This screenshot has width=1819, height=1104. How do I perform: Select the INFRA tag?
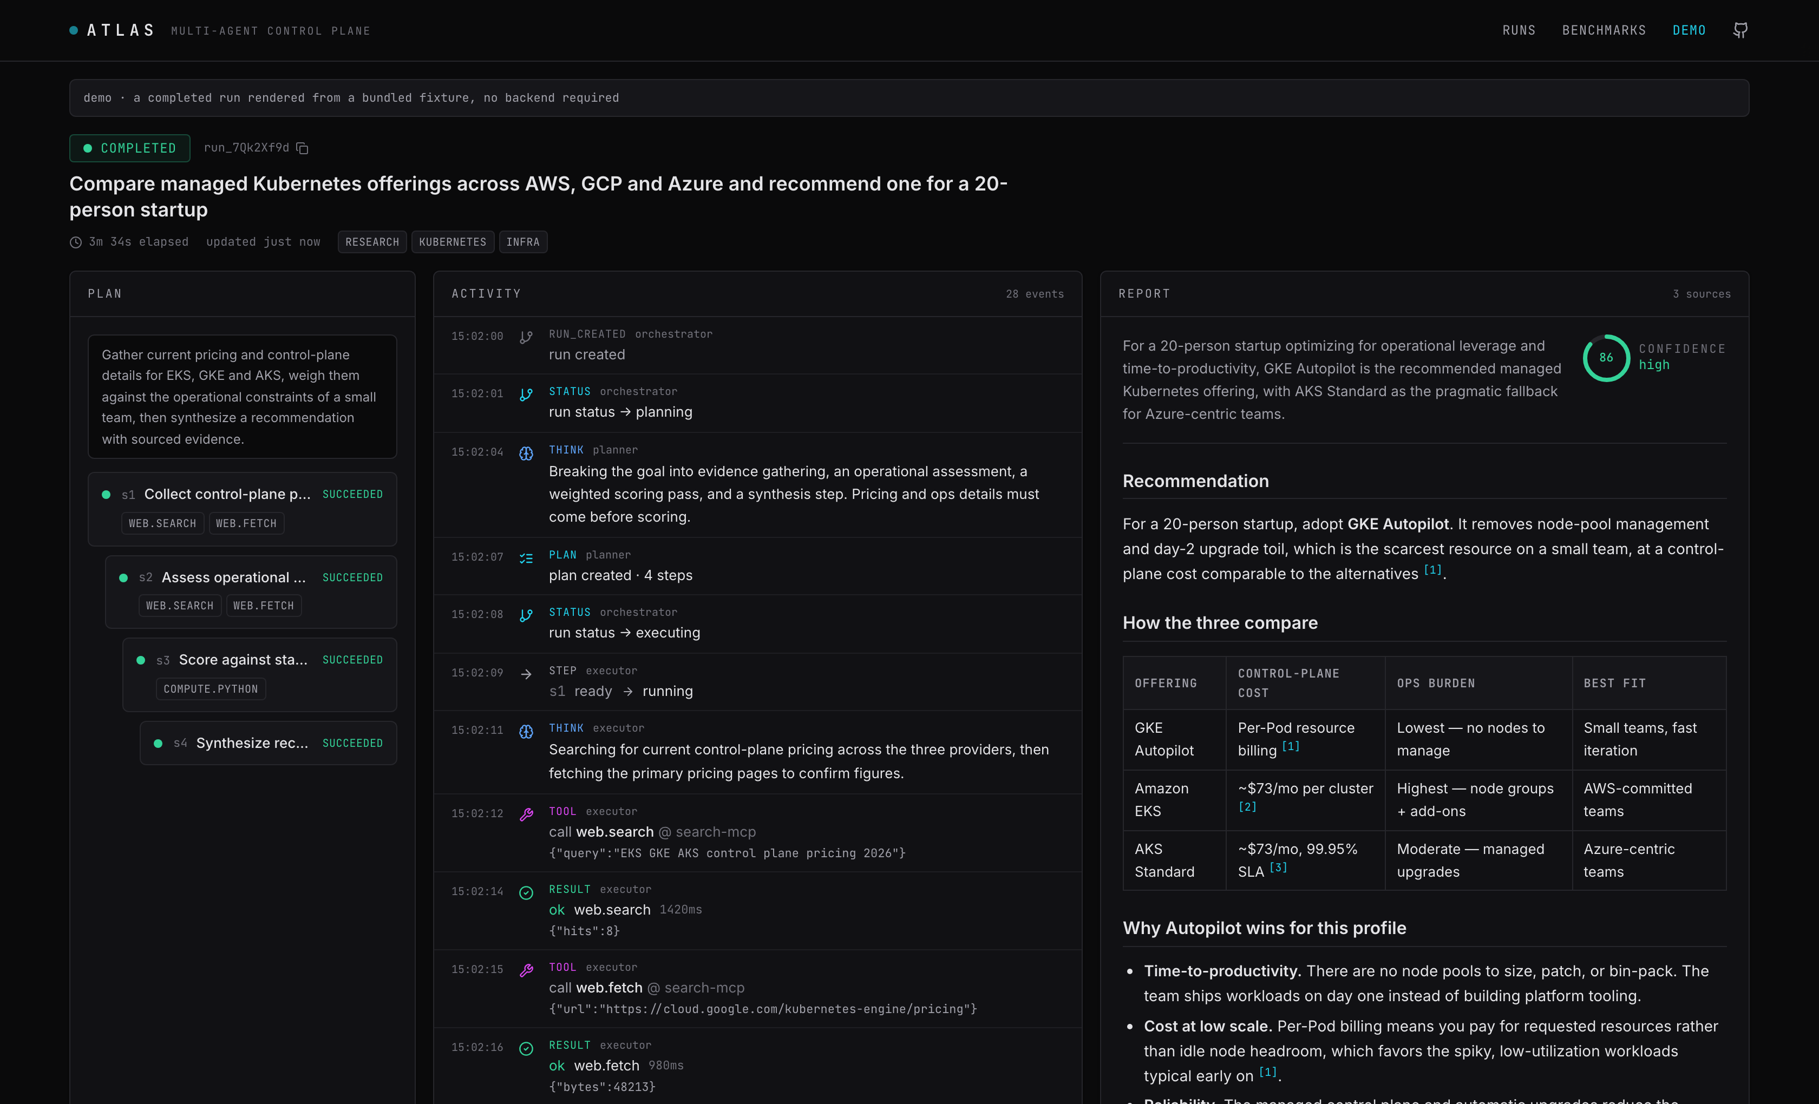click(522, 242)
